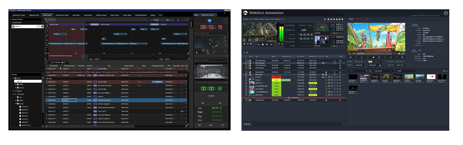The image size is (463, 145).
Task: Open the CORE\Live schedule tab dropdown arrow
Action: (64, 62)
